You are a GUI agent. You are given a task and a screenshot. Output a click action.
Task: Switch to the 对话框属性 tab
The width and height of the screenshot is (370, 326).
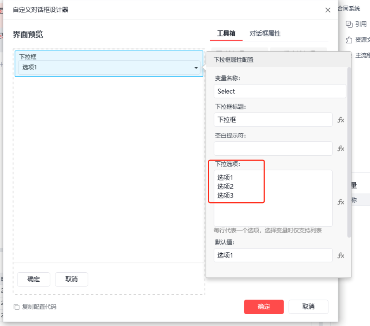click(x=265, y=34)
